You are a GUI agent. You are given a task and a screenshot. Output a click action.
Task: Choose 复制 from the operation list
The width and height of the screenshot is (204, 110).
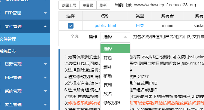[115, 85]
